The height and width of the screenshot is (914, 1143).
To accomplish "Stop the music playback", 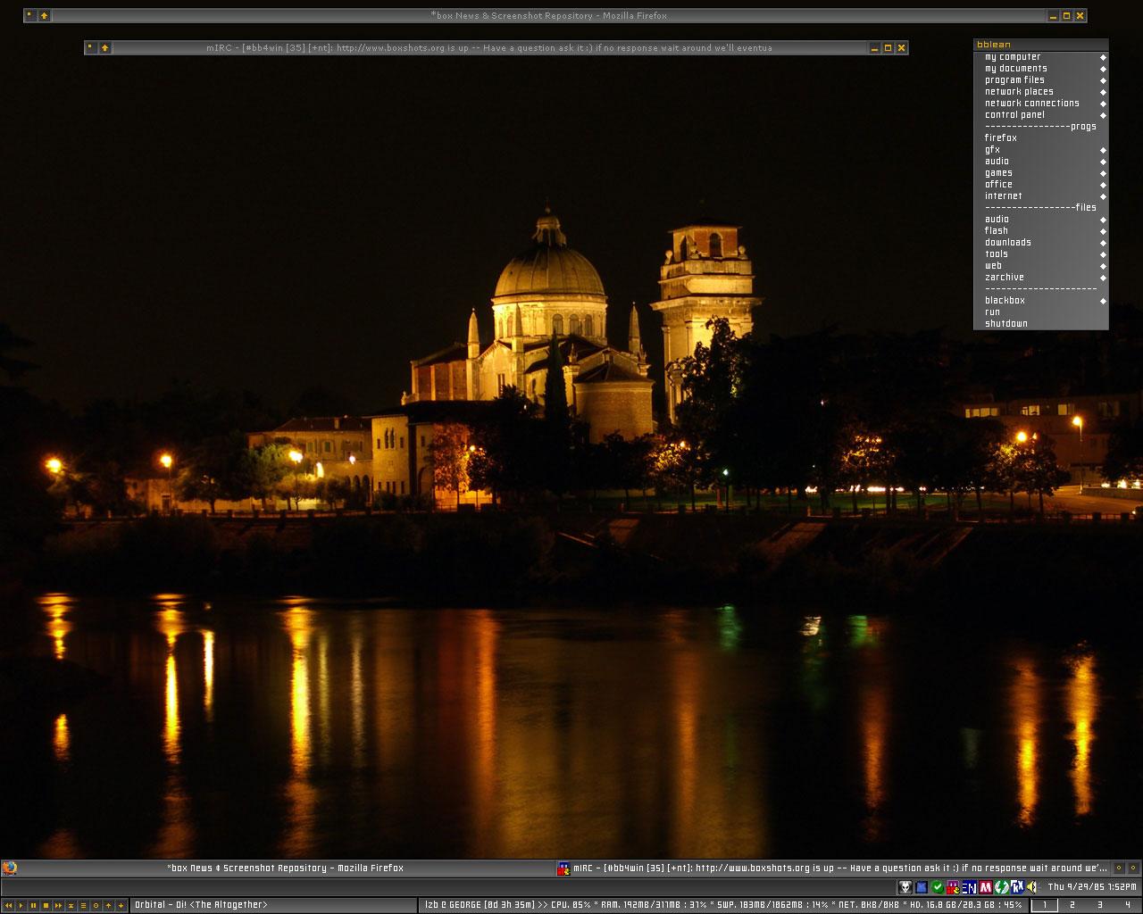I will [46, 905].
